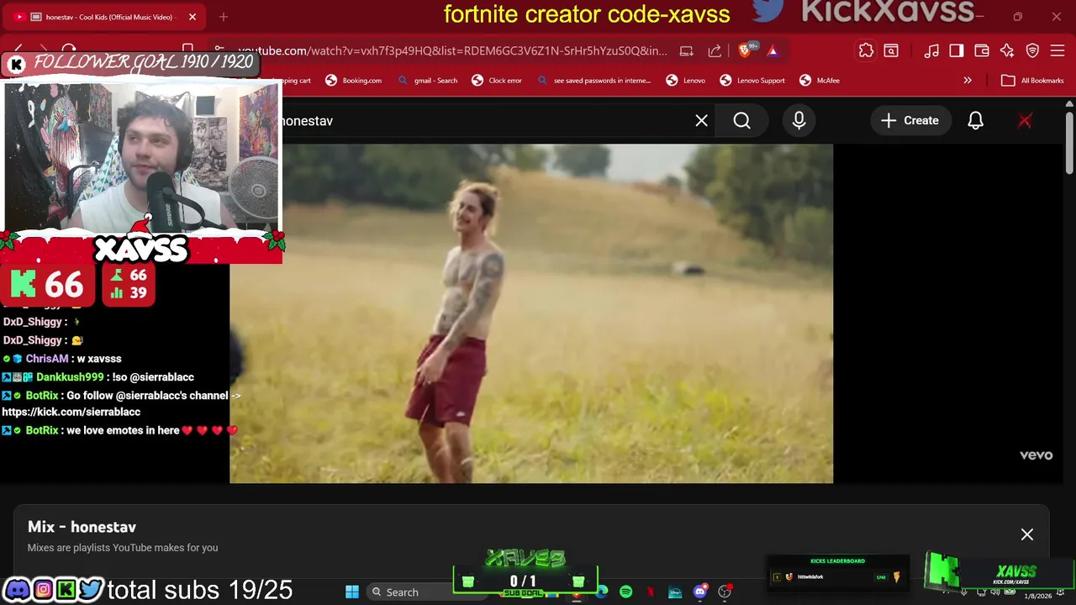Open the Extensions puzzle icon
The height and width of the screenshot is (605, 1076).
pos(866,50)
